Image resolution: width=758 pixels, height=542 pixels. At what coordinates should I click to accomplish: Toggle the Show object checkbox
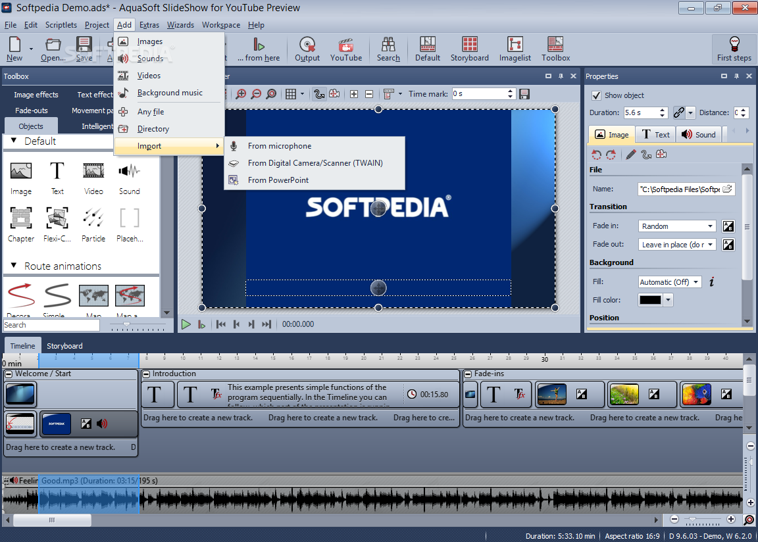pos(597,95)
